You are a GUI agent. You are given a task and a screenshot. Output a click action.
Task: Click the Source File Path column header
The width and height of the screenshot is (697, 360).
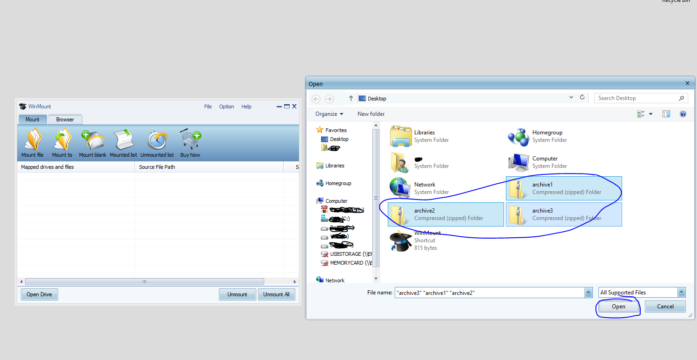(210, 167)
